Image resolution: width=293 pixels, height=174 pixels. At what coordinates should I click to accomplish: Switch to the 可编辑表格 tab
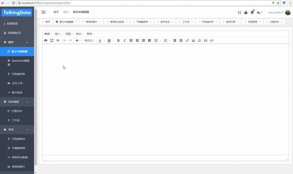[x=142, y=22]
